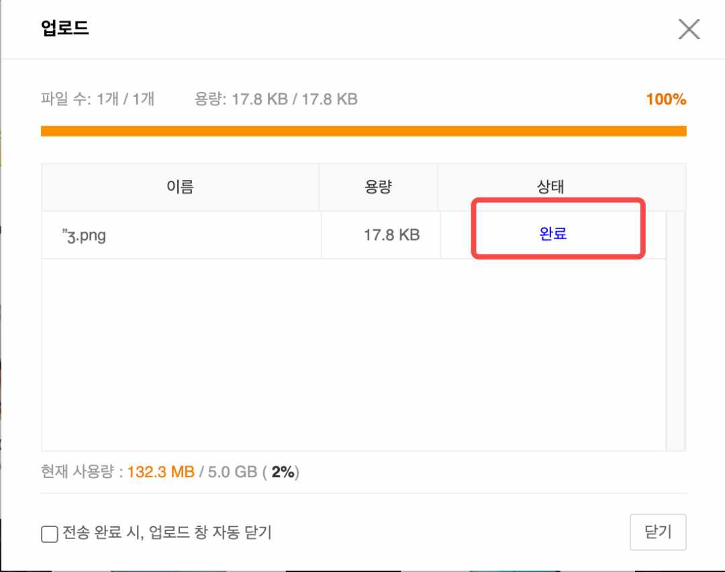Image resolution: width=725 pixels, height=572 pixels.
Task: Click the orange upload progress bar
Action: 363,131
